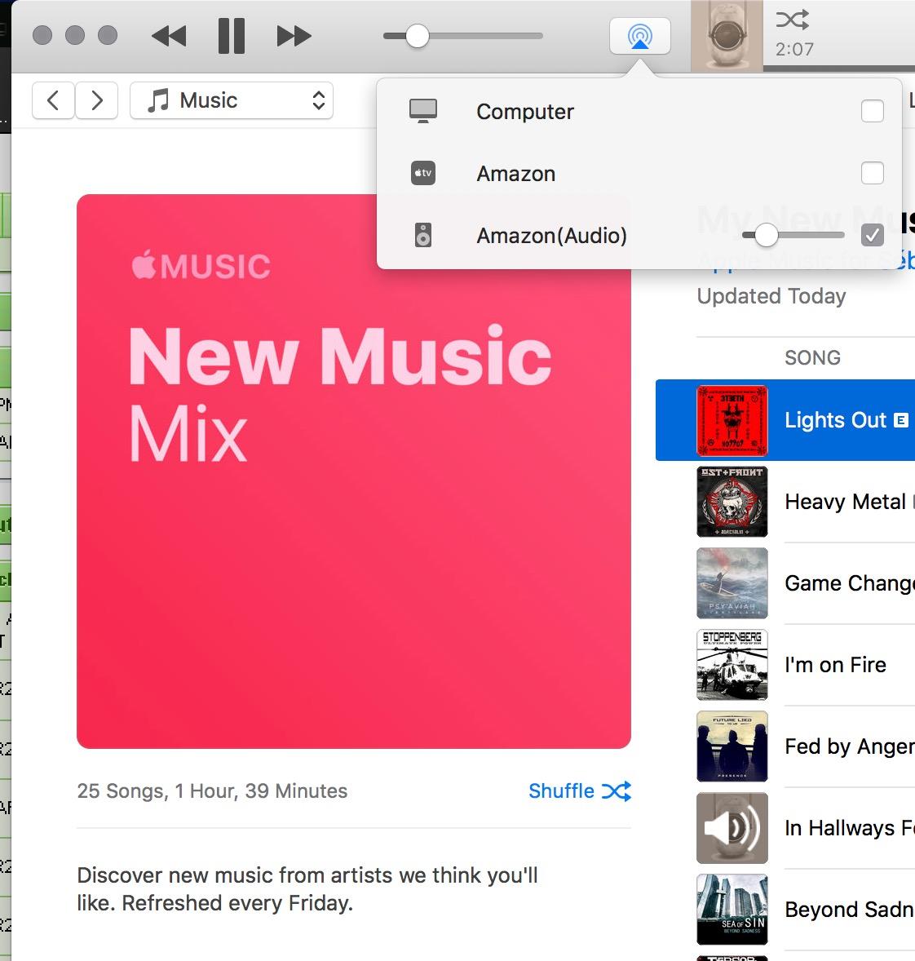This screenshot has width=915, height=961.
Task: Click the Heavy Metal album artwork
Action: pyautogui.click(x=732, y=502)
